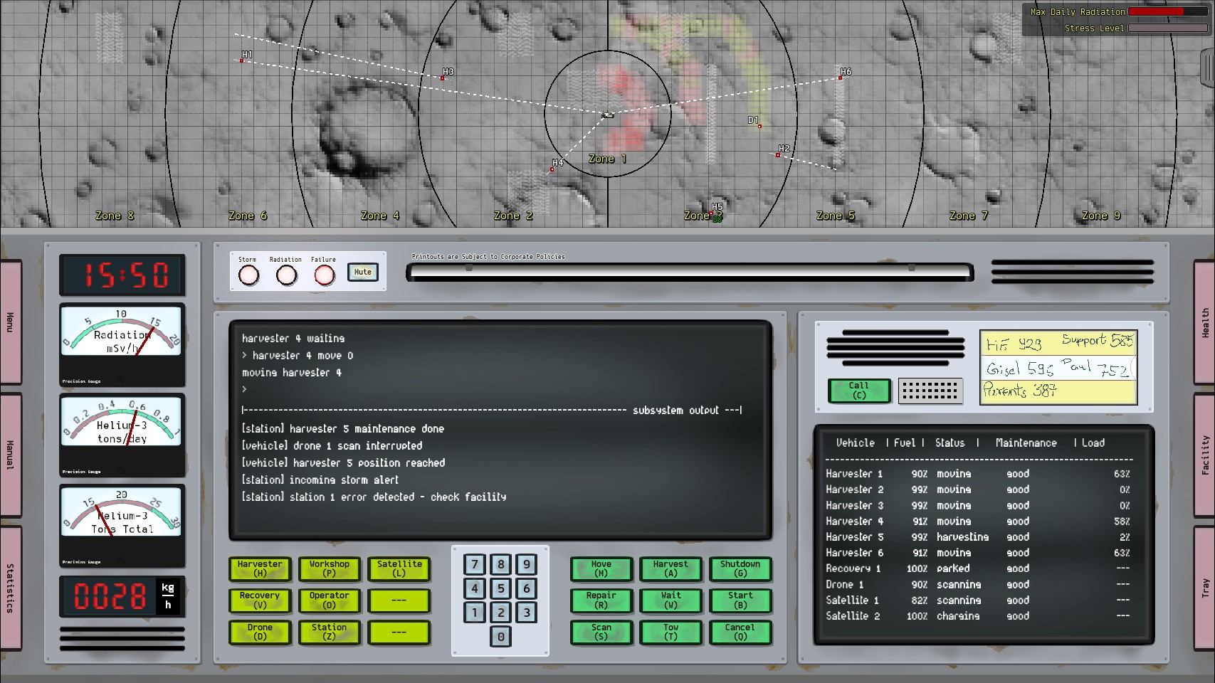This screenshot has width=1215, height=683.
Task: Click the 'station 1 error detected' log line
Action: click(x=374, y=497)
